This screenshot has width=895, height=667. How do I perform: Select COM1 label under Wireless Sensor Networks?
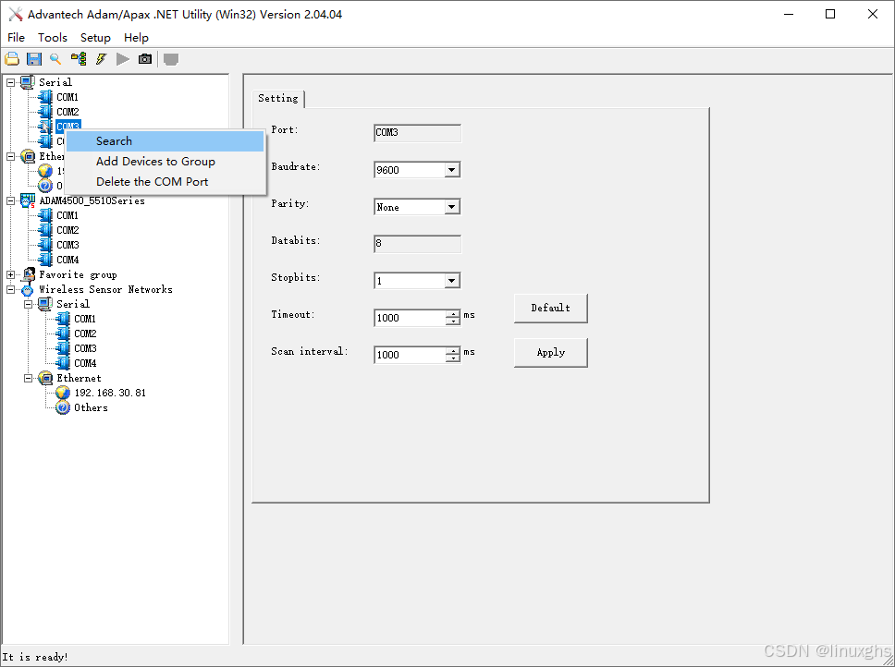pos(85,320)
